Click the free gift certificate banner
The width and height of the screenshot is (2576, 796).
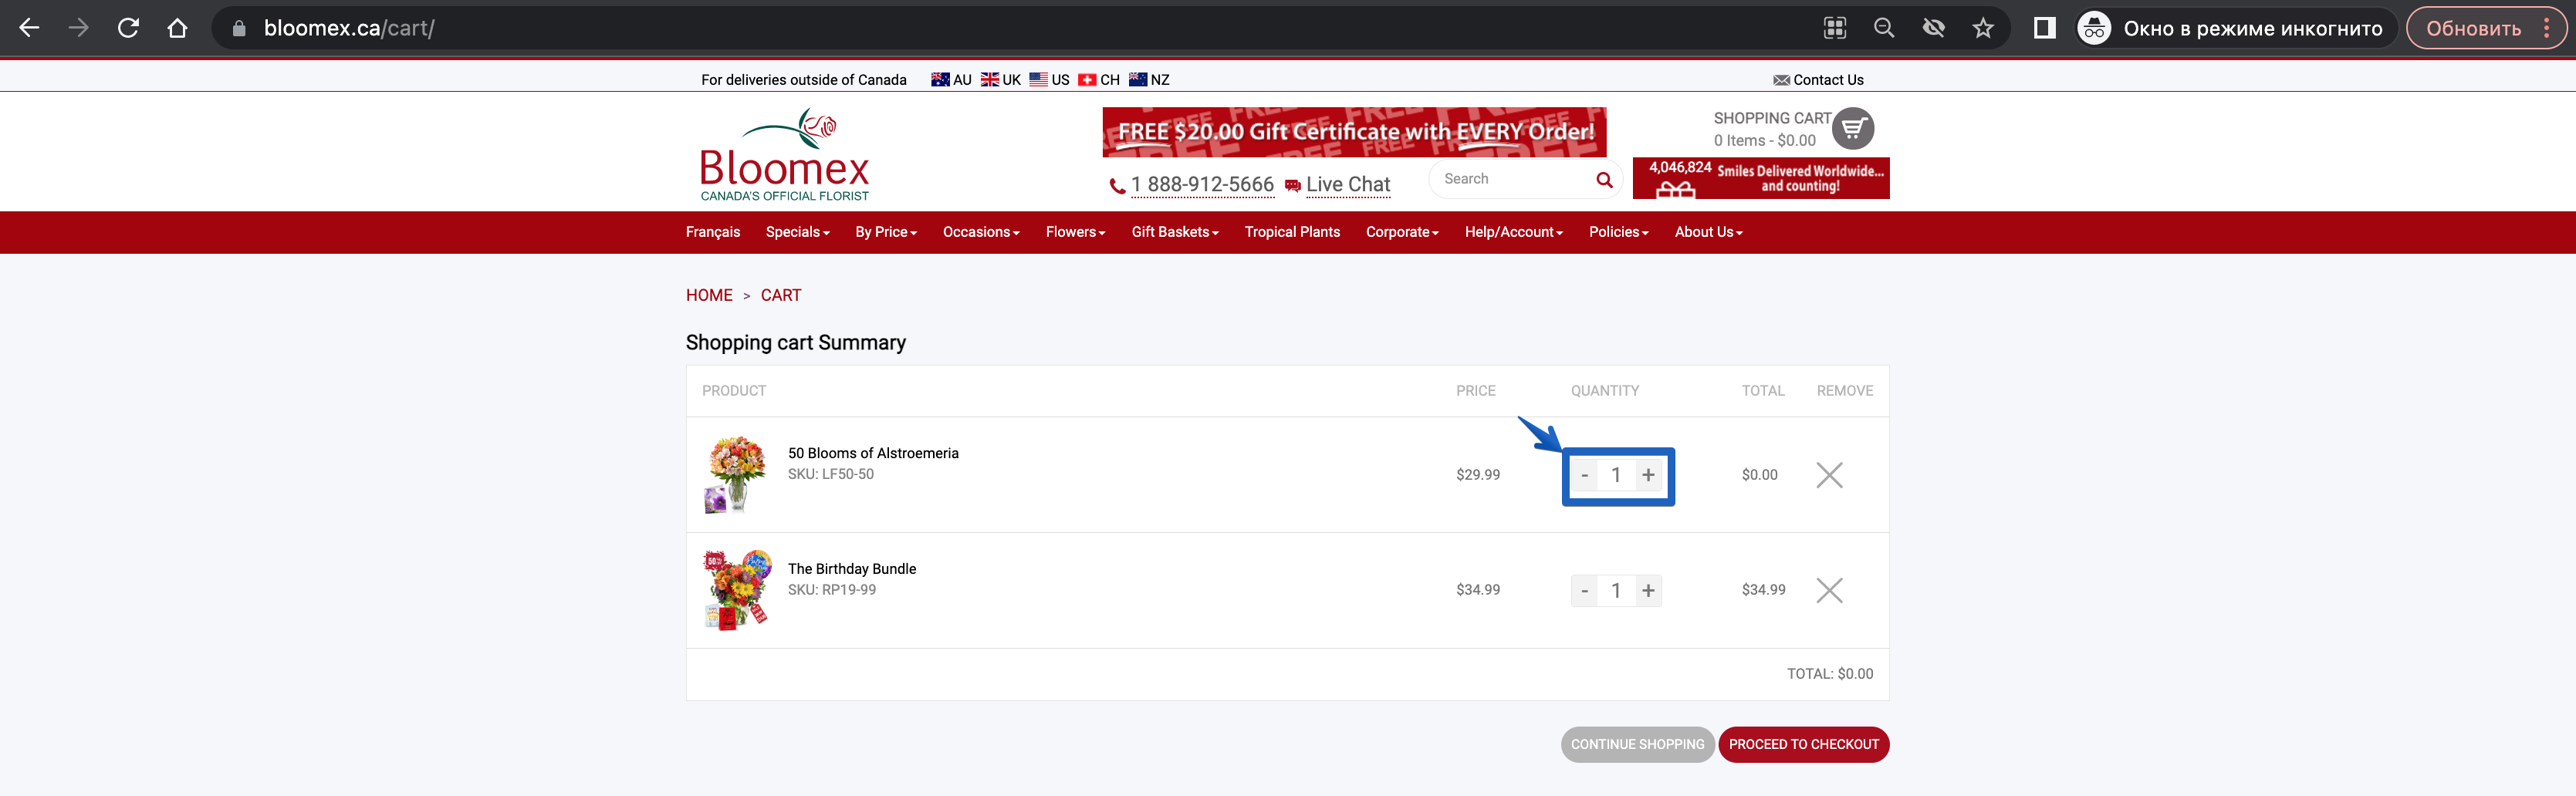pos(1354,132)
